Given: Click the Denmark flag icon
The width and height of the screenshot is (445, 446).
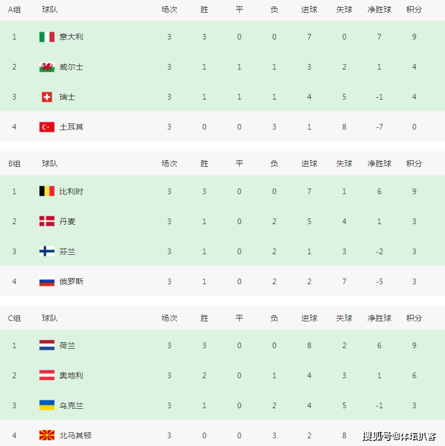Looking at the screenshot, I should tap(47, 221).
